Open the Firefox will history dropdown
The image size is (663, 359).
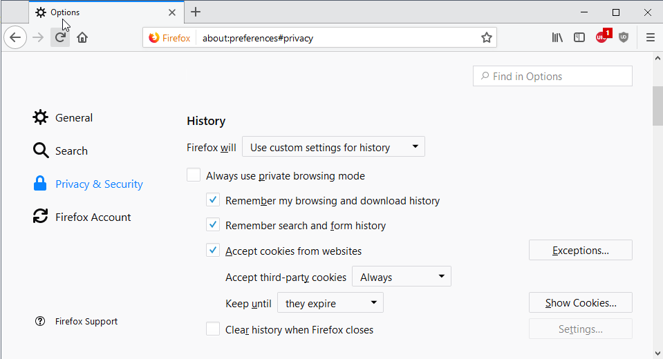point(333,146)
